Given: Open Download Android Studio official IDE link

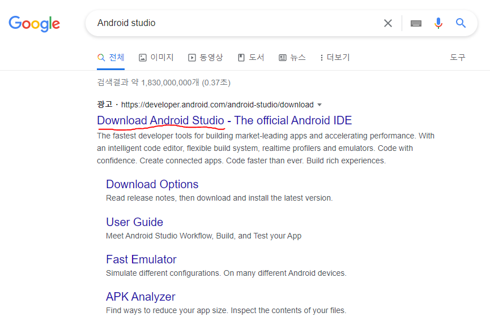Looking at the screenshot, I should click(x=224, y=120).
